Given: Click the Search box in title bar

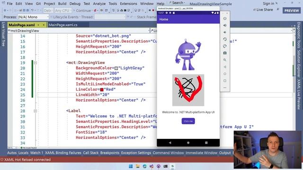Looking at the screenshot, I should [x=177, y=3].
